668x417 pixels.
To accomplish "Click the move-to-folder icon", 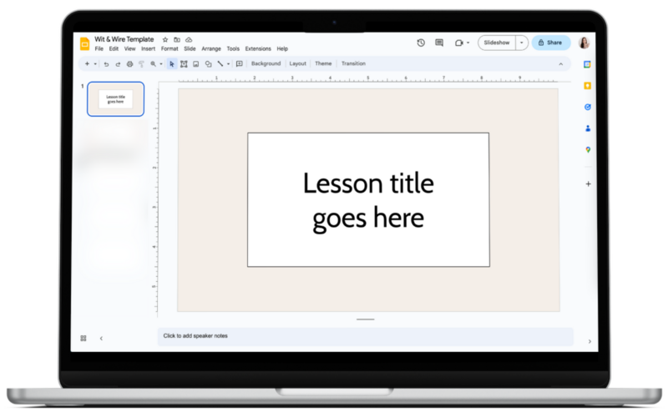I will (177, 39).
